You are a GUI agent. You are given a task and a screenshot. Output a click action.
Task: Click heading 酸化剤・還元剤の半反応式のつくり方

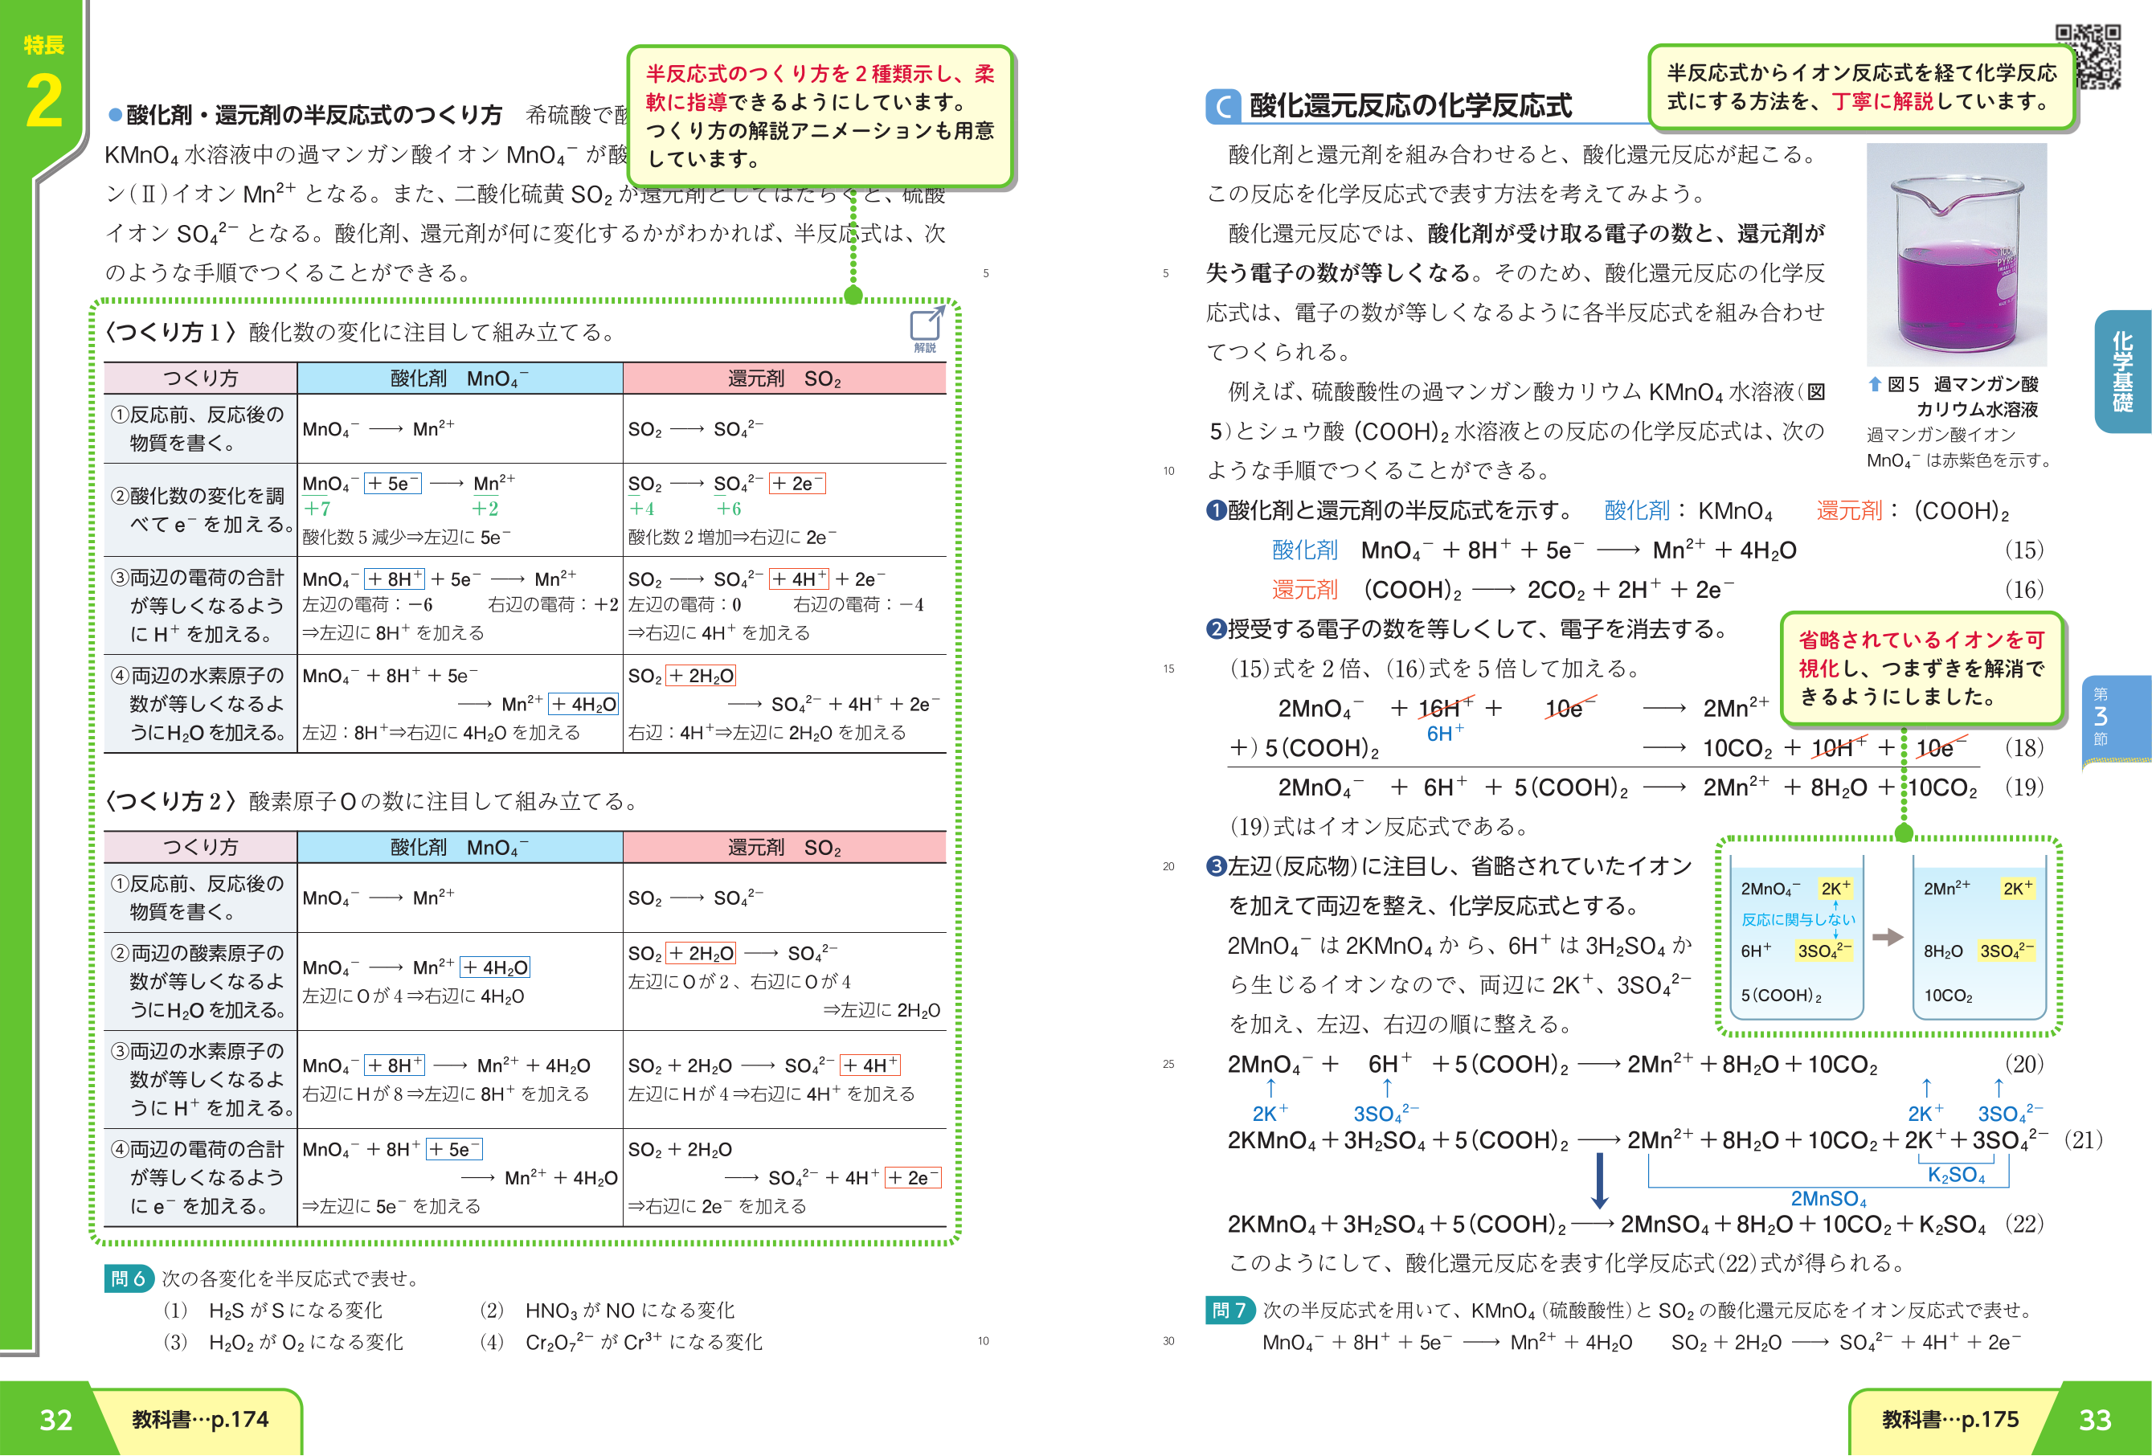pyautogui.click(x=314, y=115)
